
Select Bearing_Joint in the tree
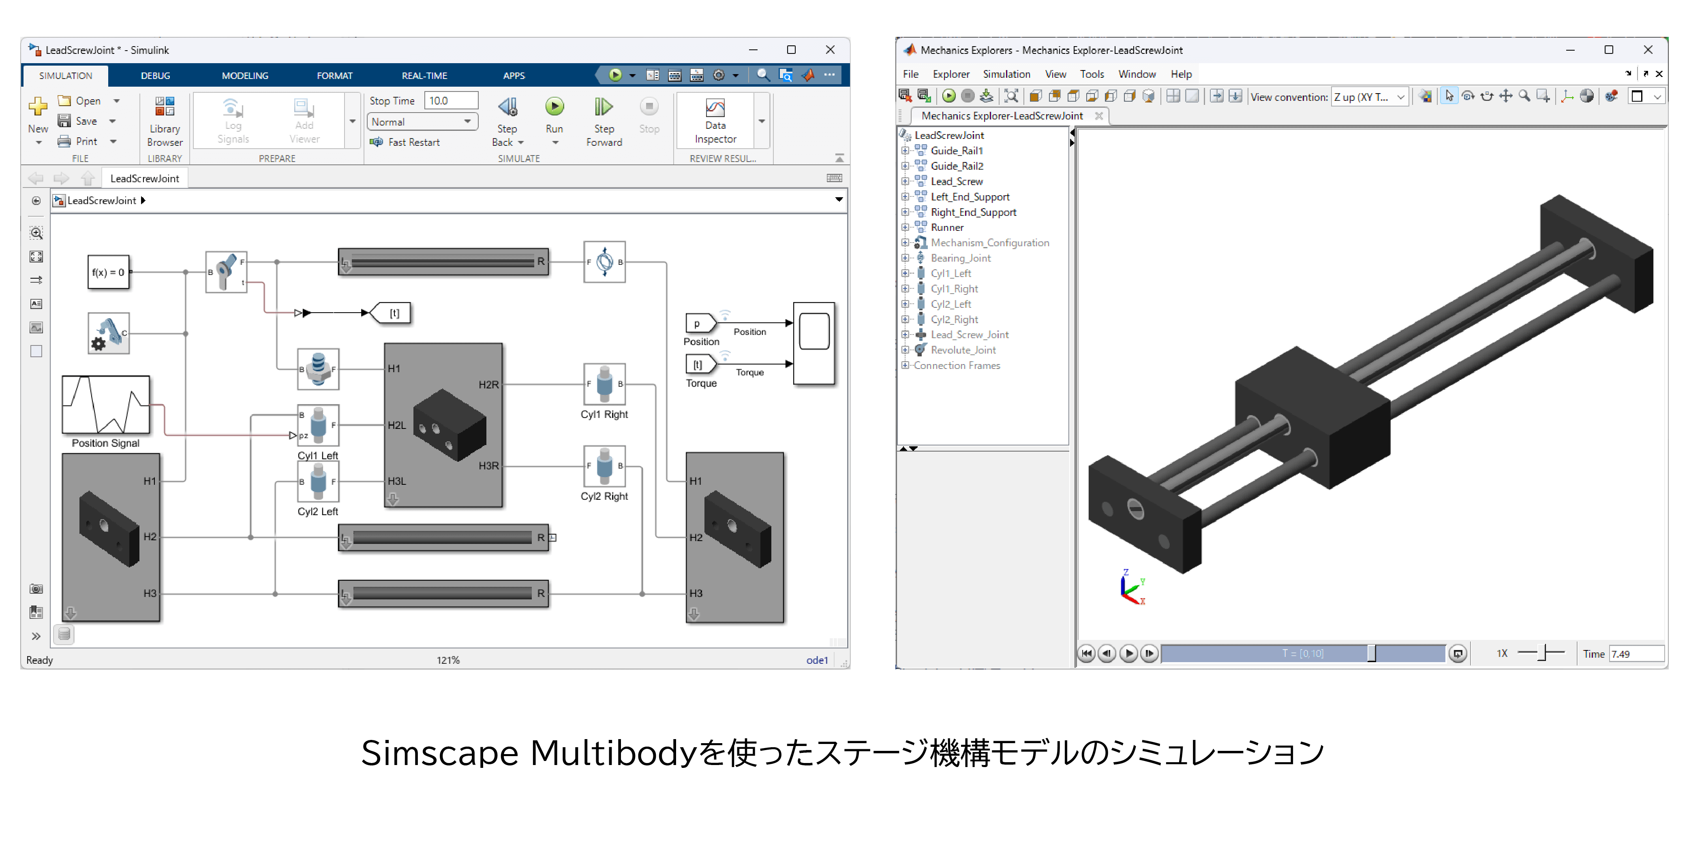[x=961, y=258]
